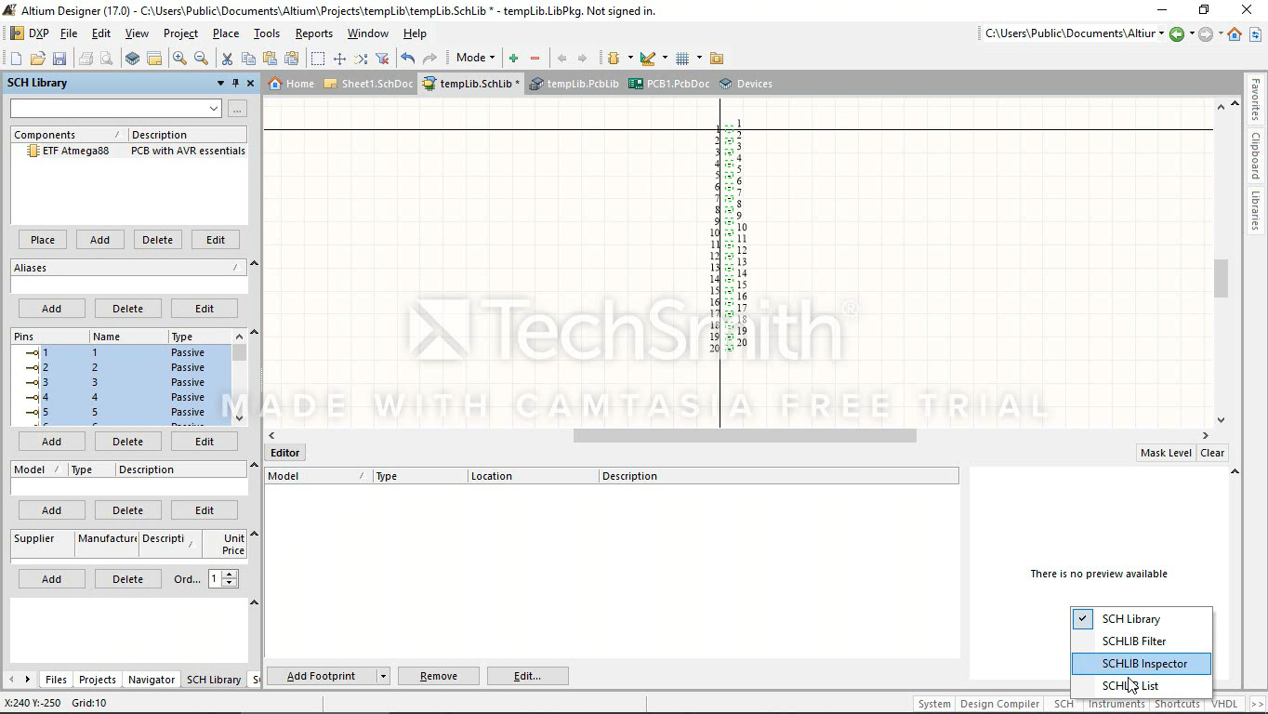This screenshot has width=1268, height=714.
Task: Open the Add Footprint dropdown arrow
Action: [383, 676]
